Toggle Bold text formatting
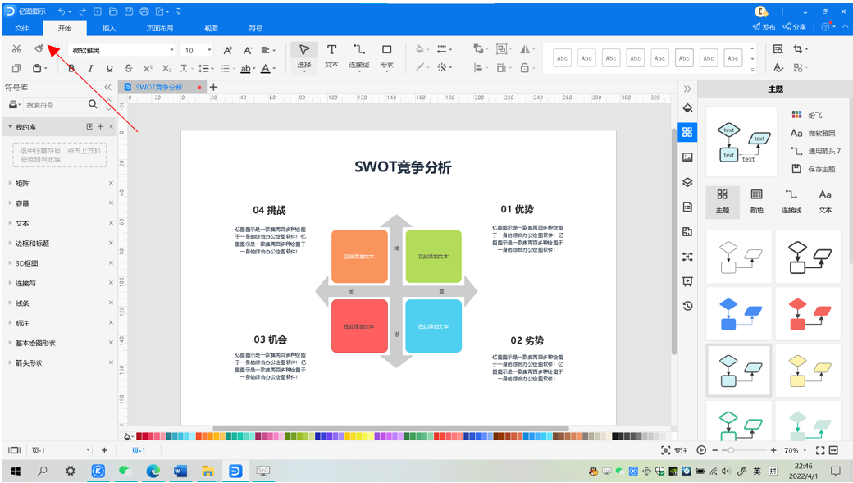This screenshot has height=483, width=853. coord(71,68)
